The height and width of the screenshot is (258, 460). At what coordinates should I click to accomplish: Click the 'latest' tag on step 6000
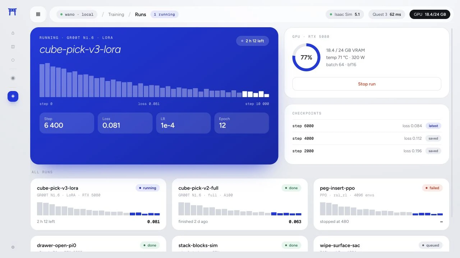tap(433, 126)
